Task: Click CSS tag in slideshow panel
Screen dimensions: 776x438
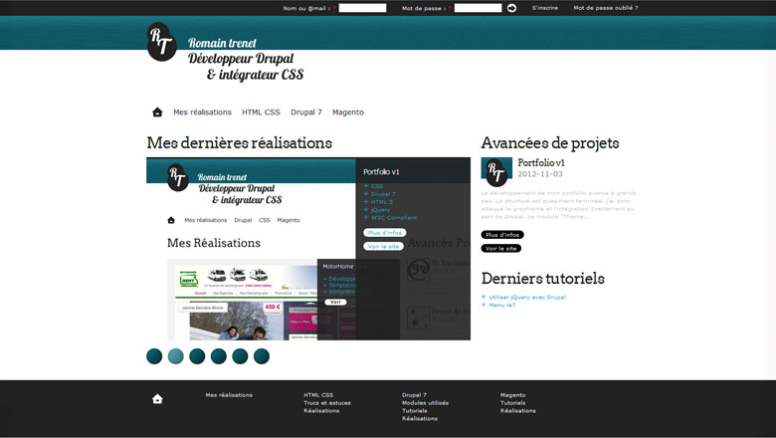Action: pos(377,186)
